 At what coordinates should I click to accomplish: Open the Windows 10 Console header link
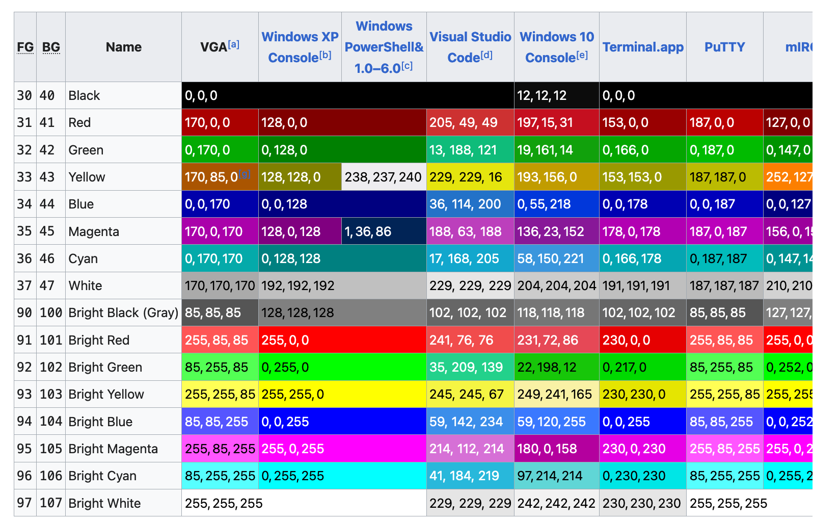557,47
